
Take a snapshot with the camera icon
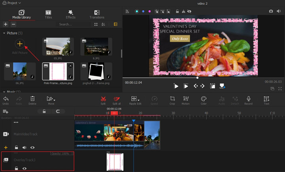pos(271,11)
